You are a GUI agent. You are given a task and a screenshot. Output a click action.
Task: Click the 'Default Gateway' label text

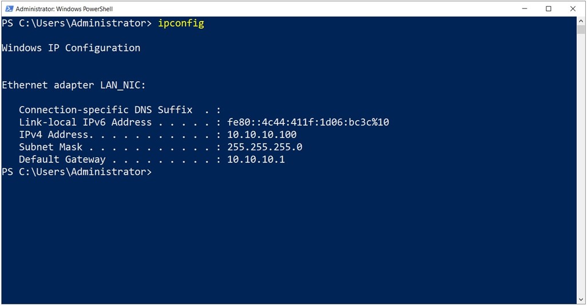[x=62, y=160]
